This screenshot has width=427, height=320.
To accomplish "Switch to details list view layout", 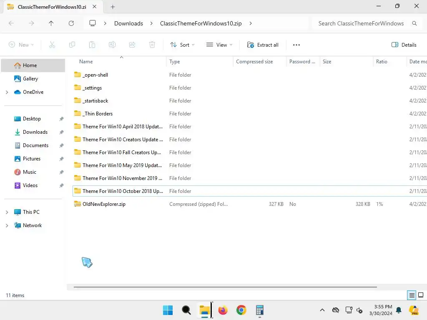I will (x=412, y=295).
